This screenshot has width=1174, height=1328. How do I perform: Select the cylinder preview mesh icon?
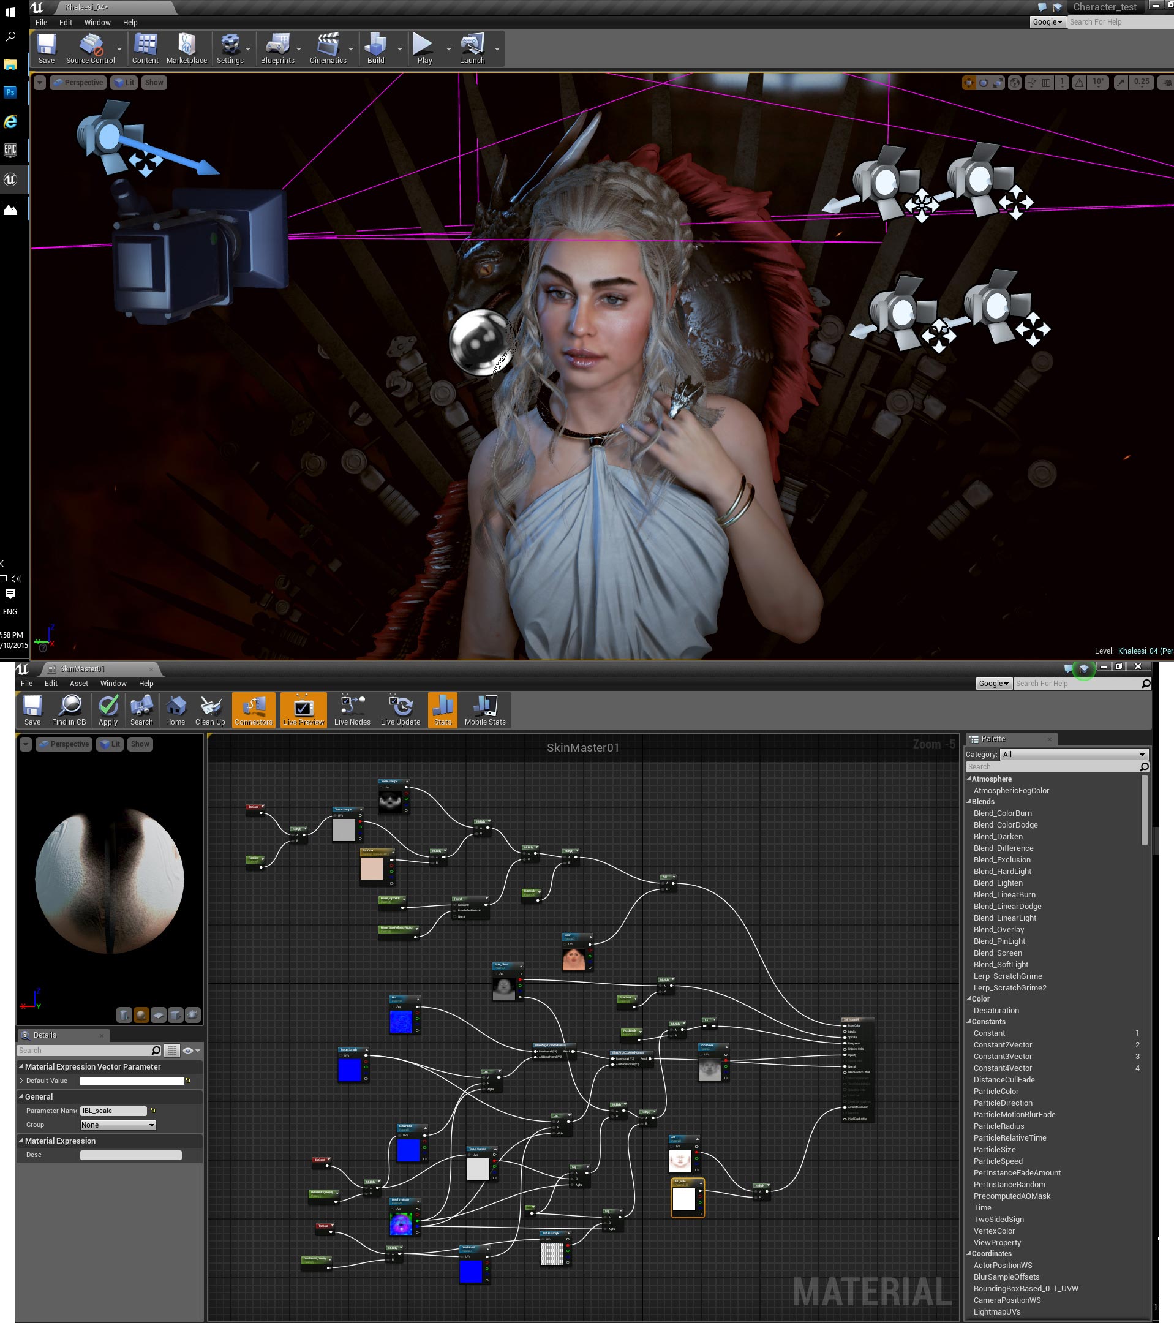click(x=124, y=1015)
